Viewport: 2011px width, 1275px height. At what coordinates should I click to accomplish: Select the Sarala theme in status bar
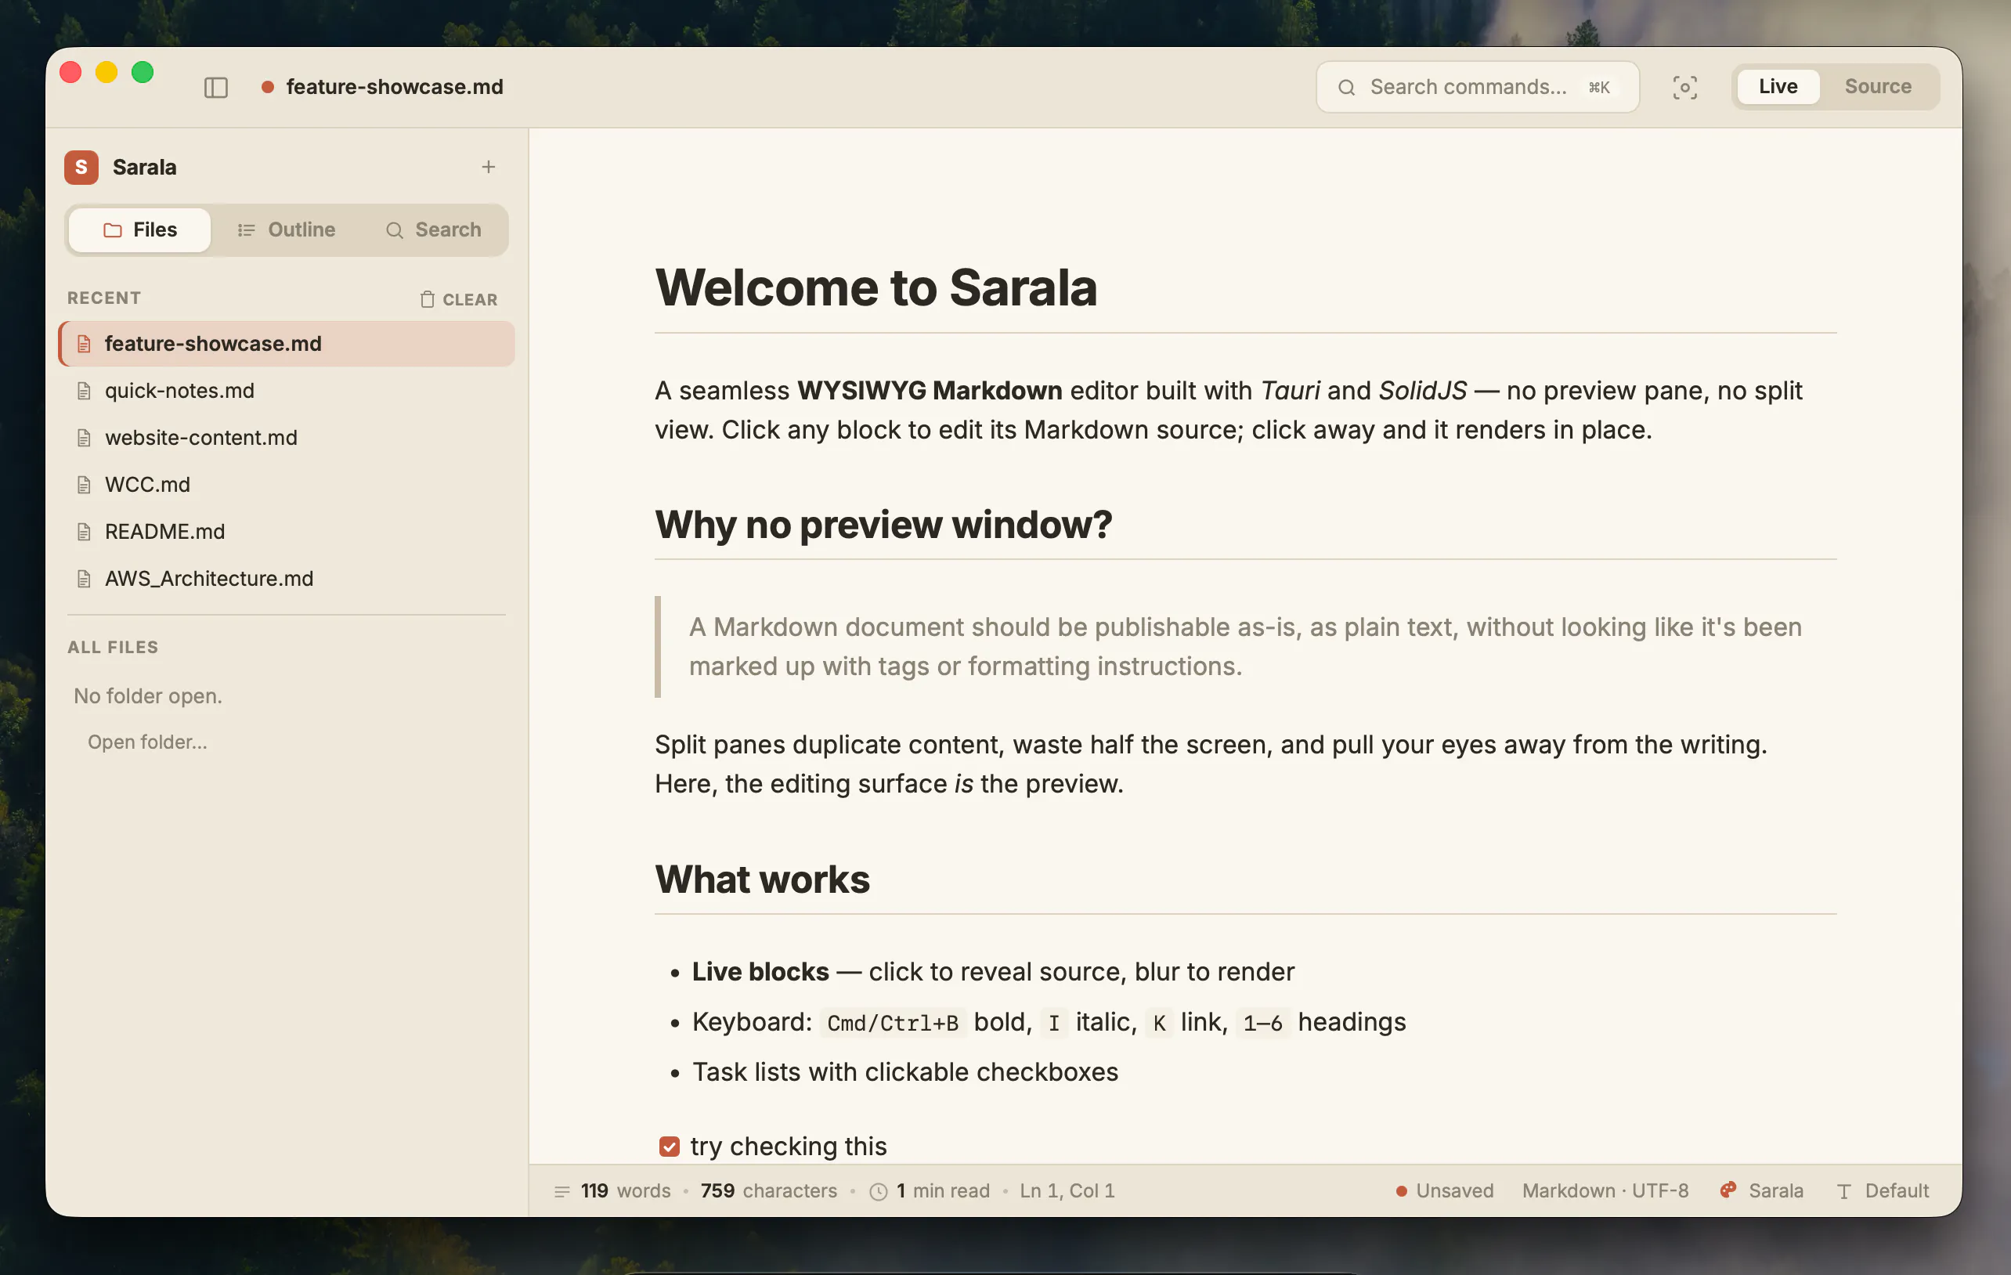pyautogui.click(x=1761, y=1190)
